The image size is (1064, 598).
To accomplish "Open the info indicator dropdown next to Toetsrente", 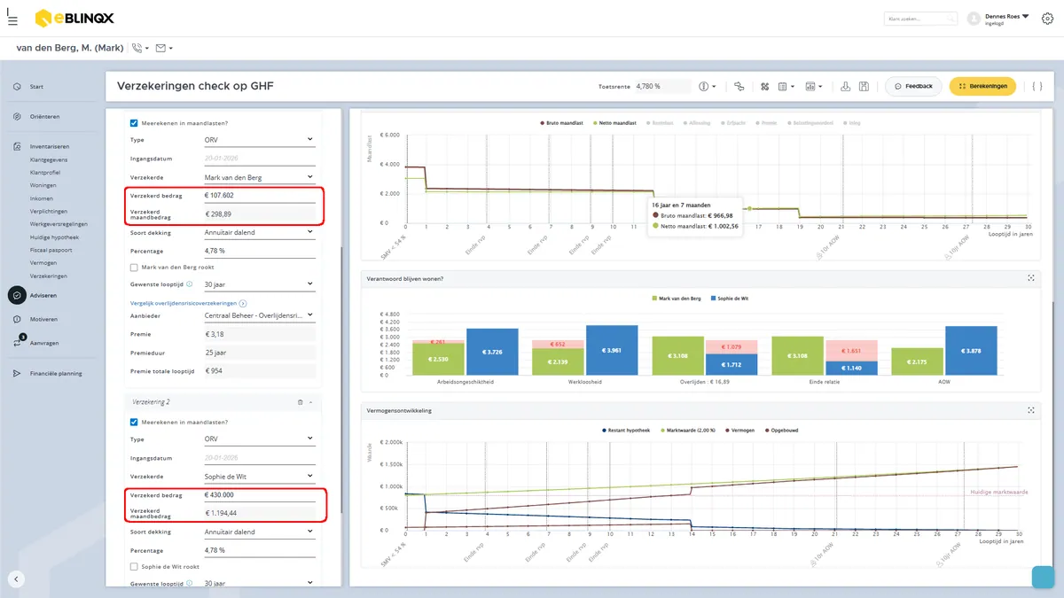I will click(707, 86).
